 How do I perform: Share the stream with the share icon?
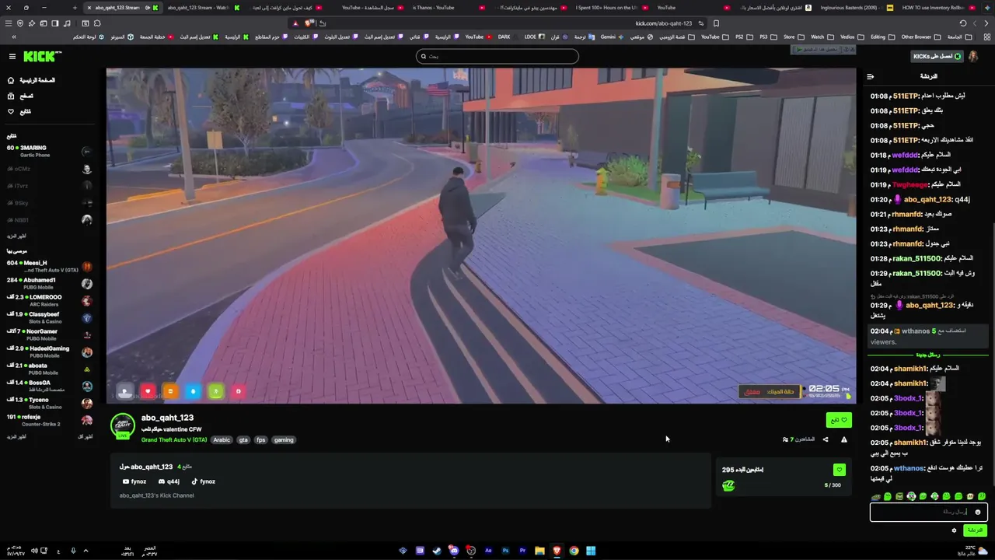pyautogui.click(x=826, y=439)
